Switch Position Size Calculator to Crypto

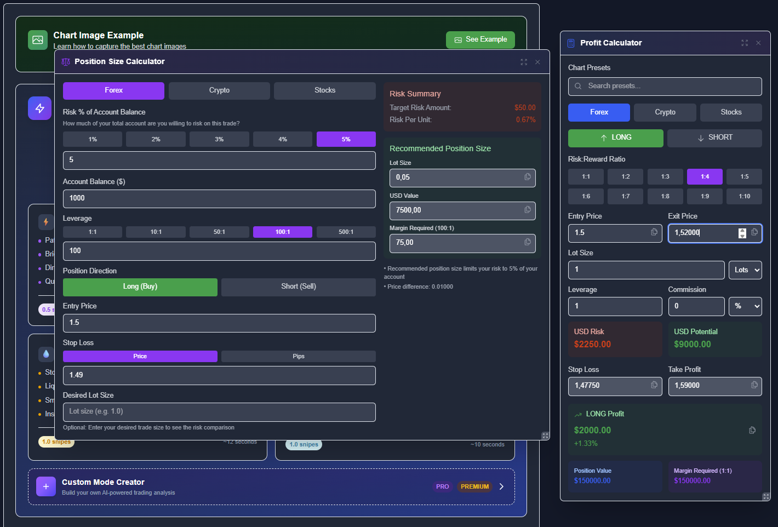[x=219, y=90]
